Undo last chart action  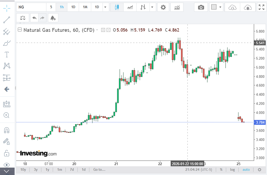click(34, 18)
